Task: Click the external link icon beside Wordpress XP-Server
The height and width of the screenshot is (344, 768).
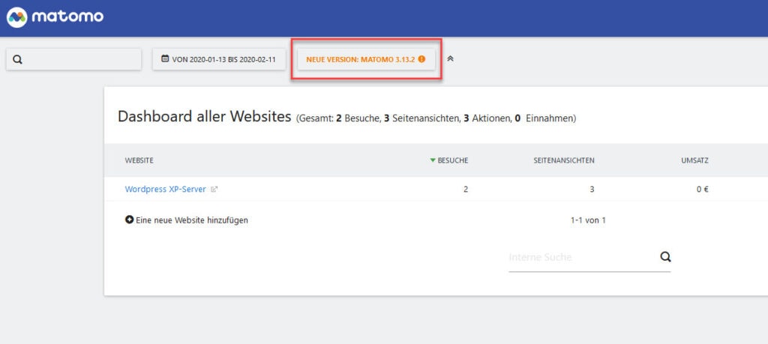Action: [214, 190]
